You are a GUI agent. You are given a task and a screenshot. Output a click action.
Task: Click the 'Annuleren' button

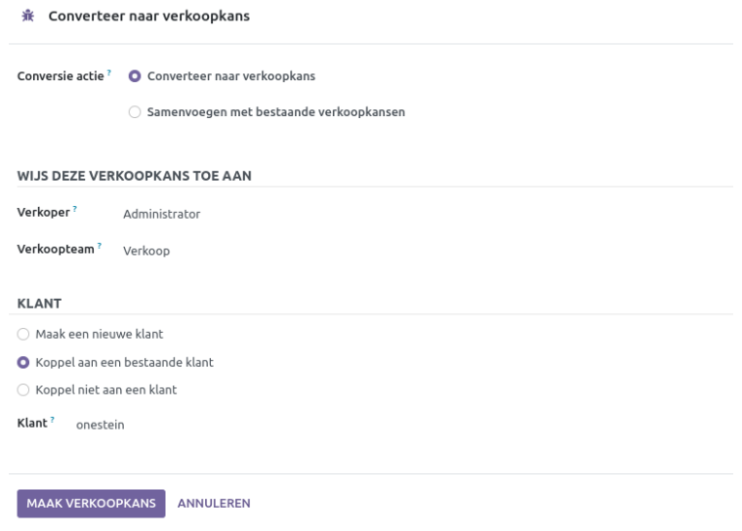214,504
